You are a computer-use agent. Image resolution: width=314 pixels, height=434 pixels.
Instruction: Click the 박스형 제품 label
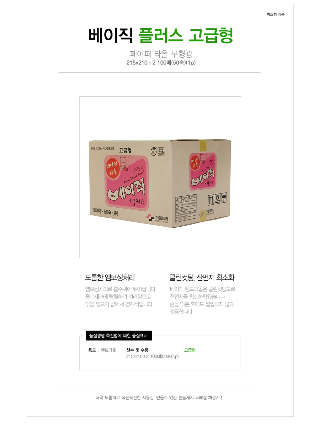275,14
